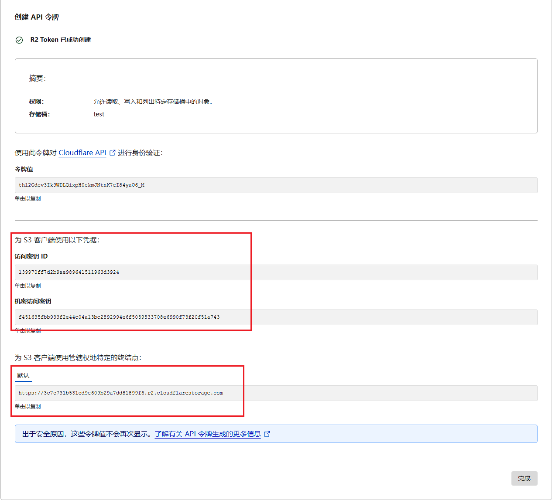Click 单击以复制 below the secret access key
552x500 pixels.
tap(28, 331)
